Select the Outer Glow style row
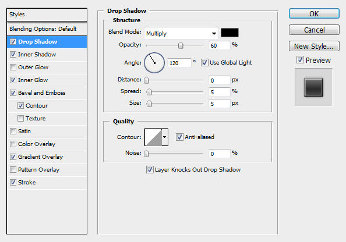This screenshot has width=346, height=242. pos(47,67)
